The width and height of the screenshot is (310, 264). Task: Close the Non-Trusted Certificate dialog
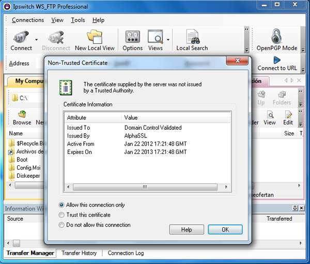pos(237,61)
